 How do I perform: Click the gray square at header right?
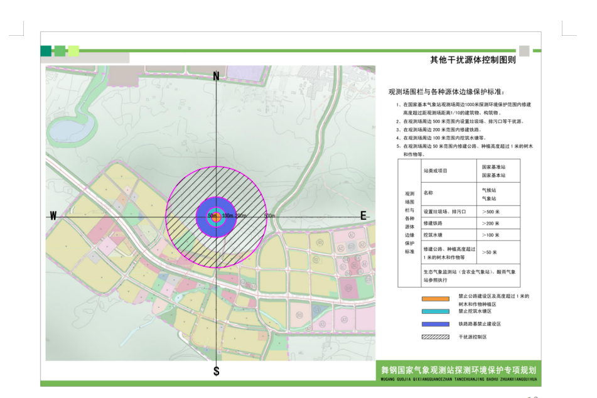pos(524,51)
